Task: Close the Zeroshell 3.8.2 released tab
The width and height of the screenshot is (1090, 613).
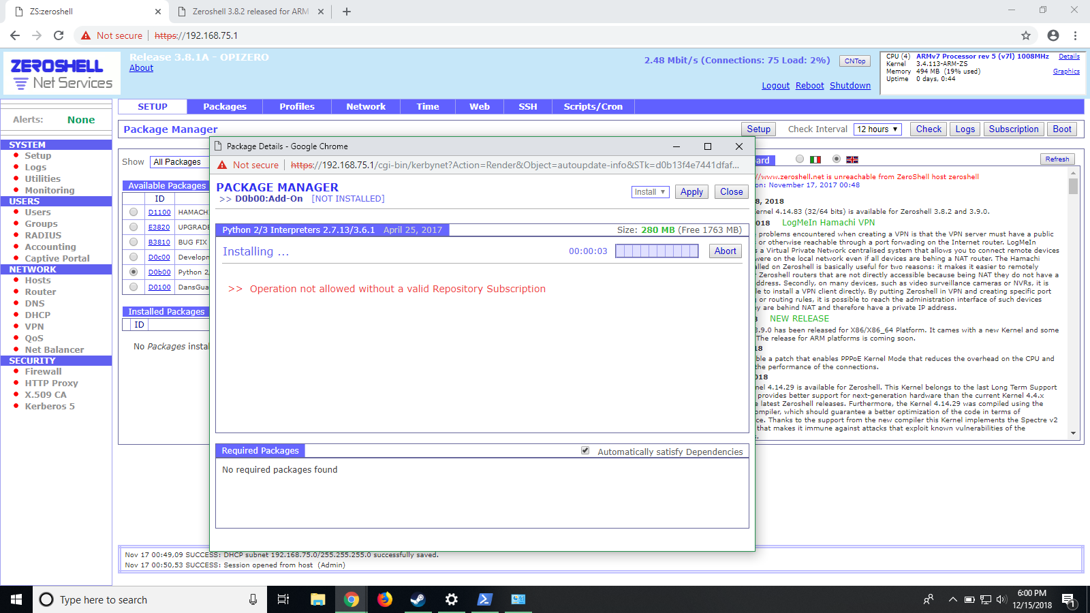Action: click(321, 12)
